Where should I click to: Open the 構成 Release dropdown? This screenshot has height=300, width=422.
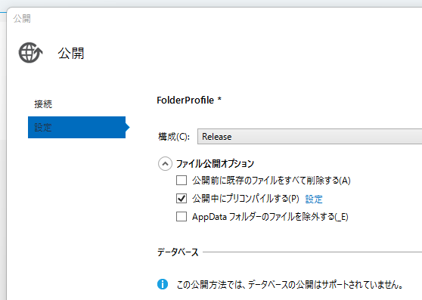pos(309,137)
